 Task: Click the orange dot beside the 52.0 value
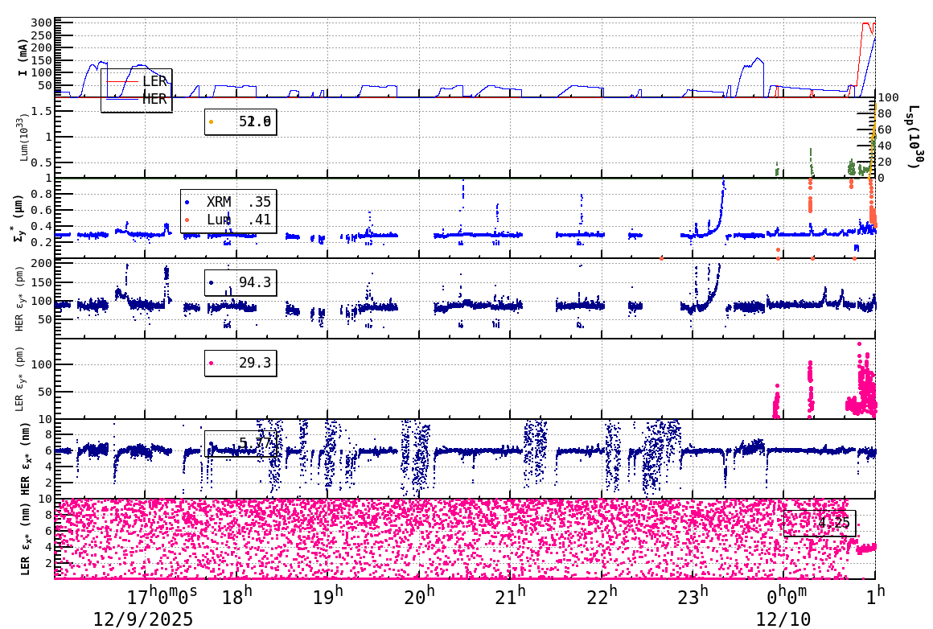[x=212, y=122]
